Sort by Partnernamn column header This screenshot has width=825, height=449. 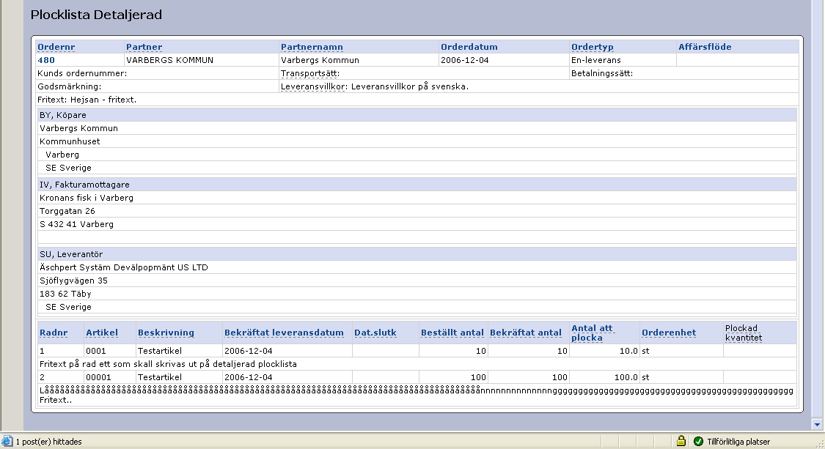click(x=312, y=47)
